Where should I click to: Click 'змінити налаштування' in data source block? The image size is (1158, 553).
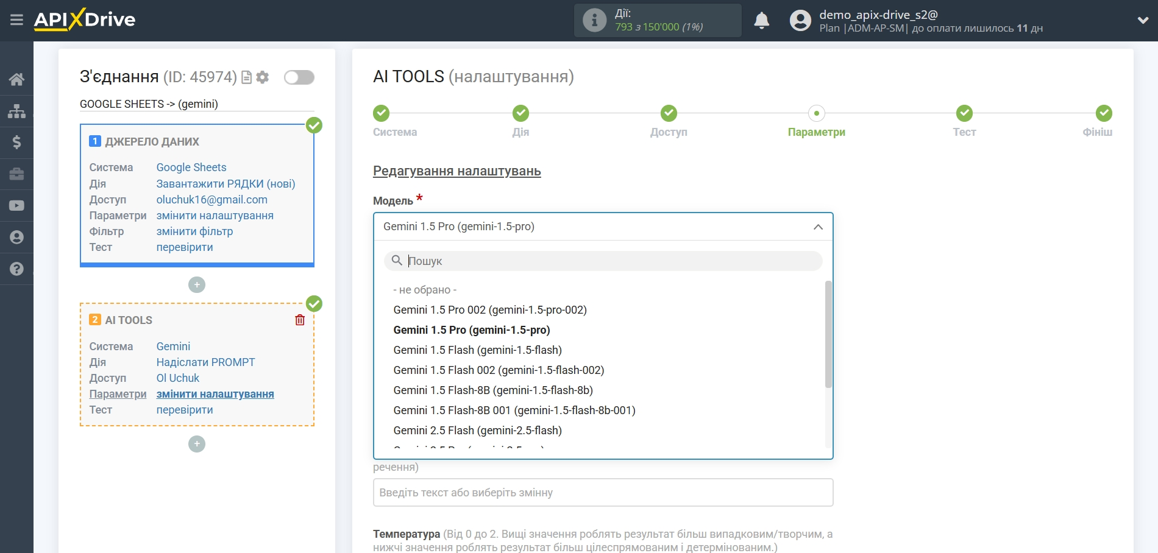[x=215, y=216]
